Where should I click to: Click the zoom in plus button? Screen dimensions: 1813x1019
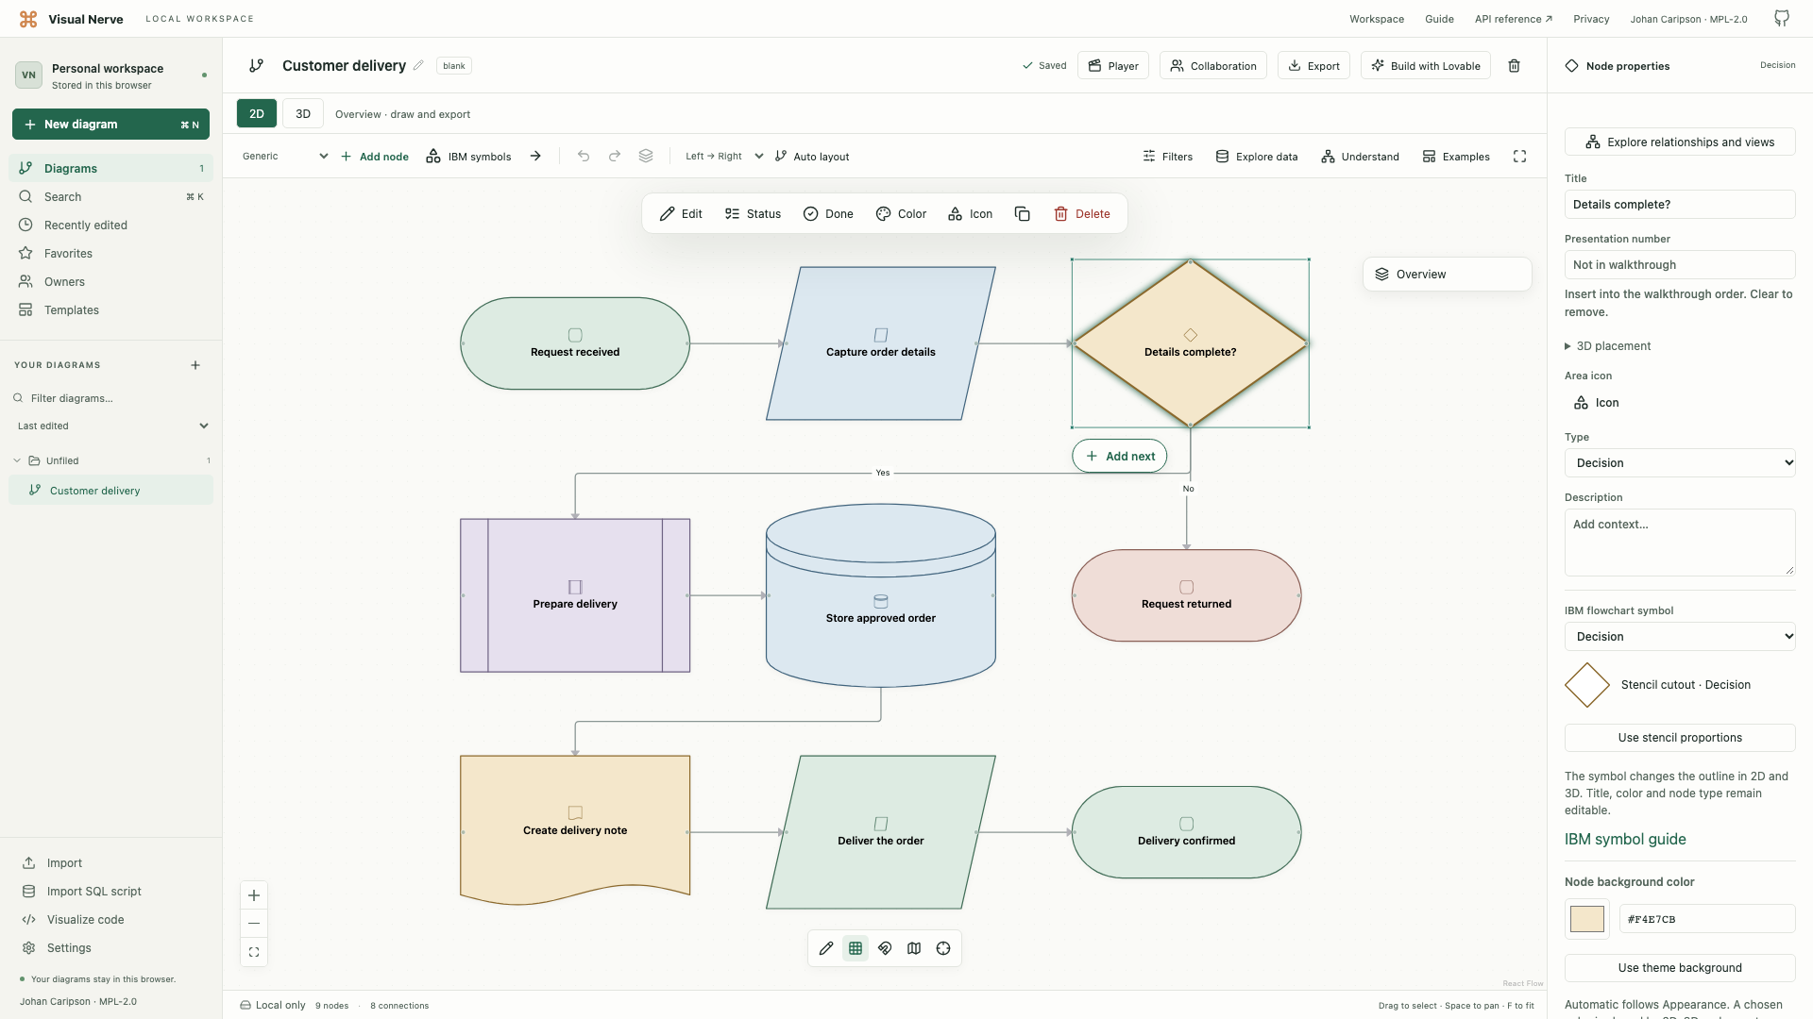pos(254,895)
